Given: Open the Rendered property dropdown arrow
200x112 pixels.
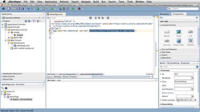Looking at the screenshot, I should [x=192, y=78].
